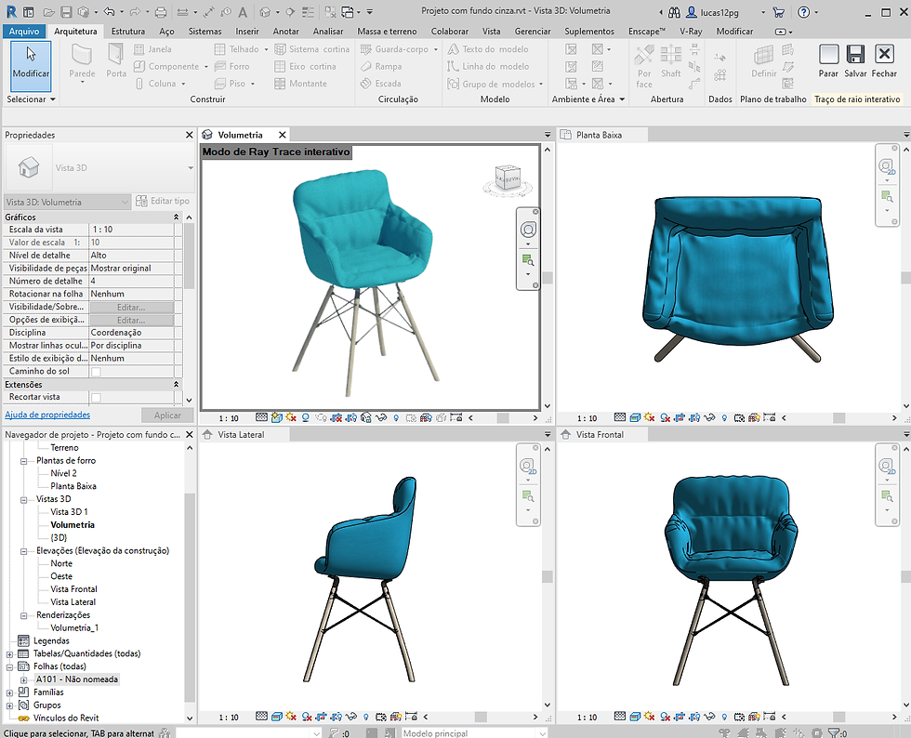Viewport: 911px width, 738px height.
Task: Select Texto do modelo tool
Action: (488, 49)
